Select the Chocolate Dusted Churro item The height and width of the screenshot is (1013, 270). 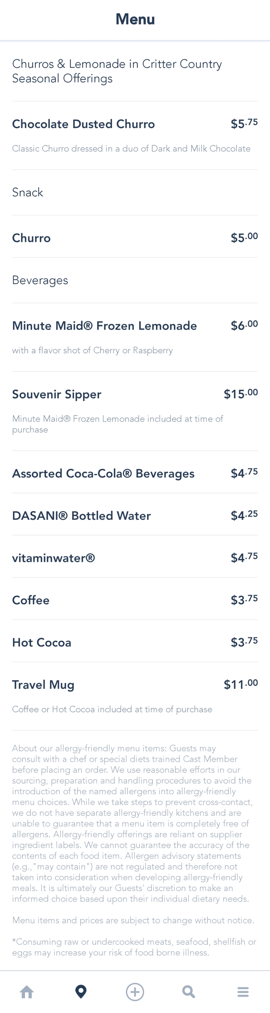[x=83, y=124]
